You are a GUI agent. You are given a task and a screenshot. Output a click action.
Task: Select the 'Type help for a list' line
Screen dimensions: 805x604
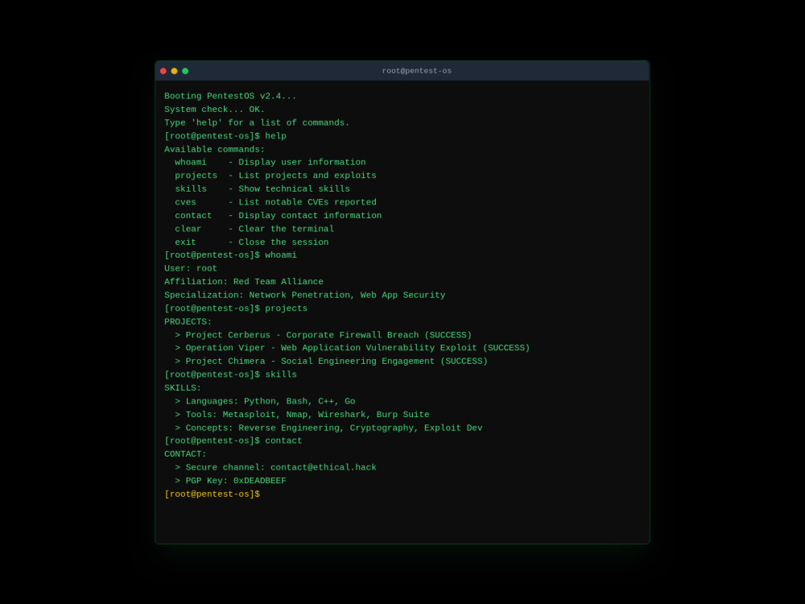[x=257, y=122]
